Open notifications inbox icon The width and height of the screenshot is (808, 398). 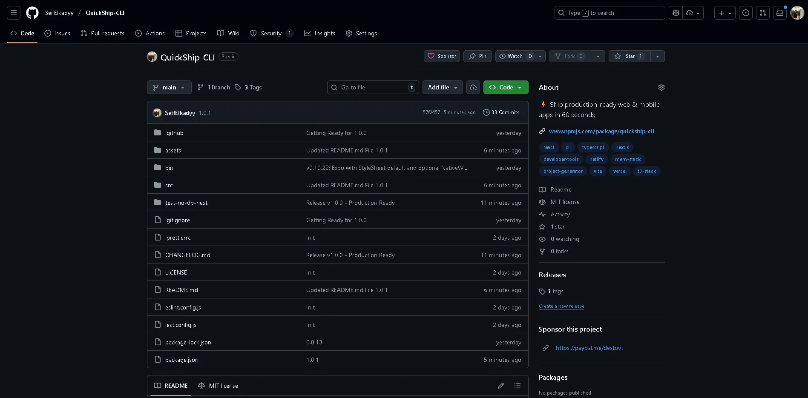pos(779,13)
